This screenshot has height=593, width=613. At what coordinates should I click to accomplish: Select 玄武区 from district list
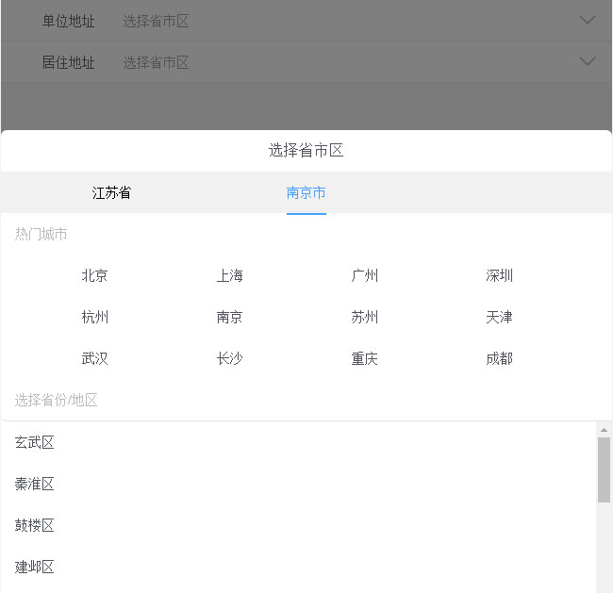pyautogui.click(x=35, y=442)
